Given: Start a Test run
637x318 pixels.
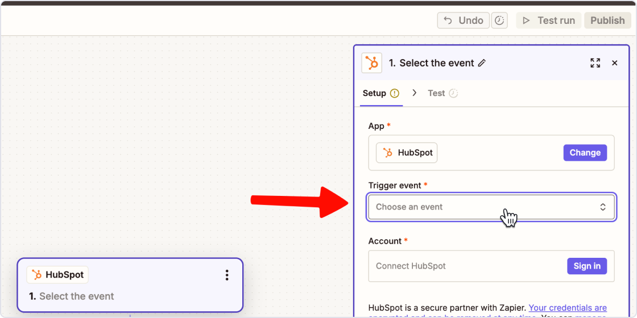Looking at the screenshot, I should point(549,20).
